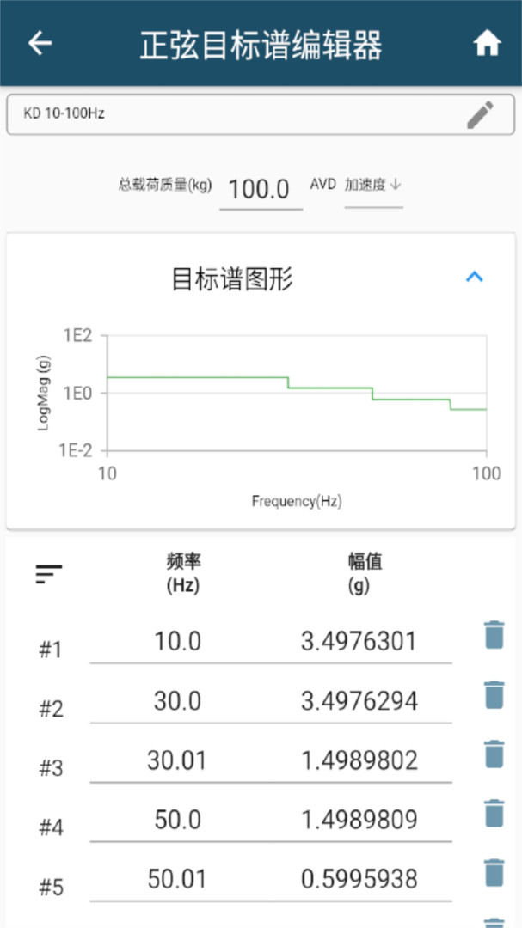Delete row #4 with trash icon

click(494, 813)
